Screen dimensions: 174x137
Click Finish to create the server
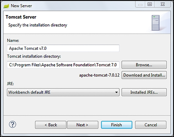tap(117, 125)
